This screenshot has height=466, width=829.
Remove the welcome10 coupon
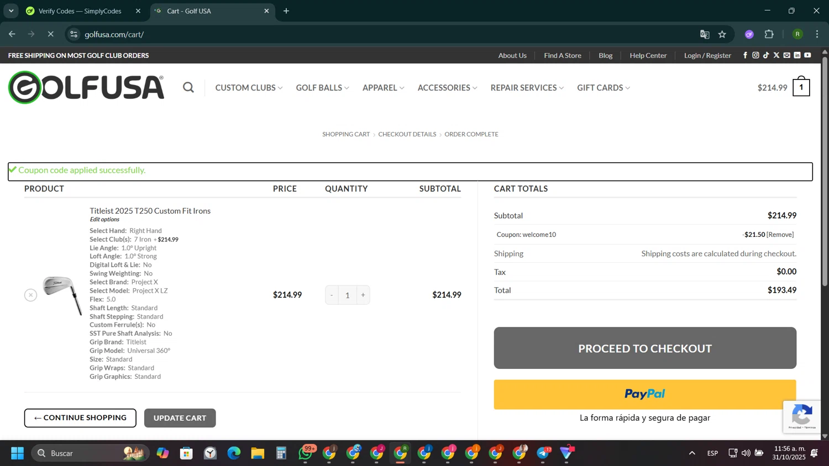[780, 235]
